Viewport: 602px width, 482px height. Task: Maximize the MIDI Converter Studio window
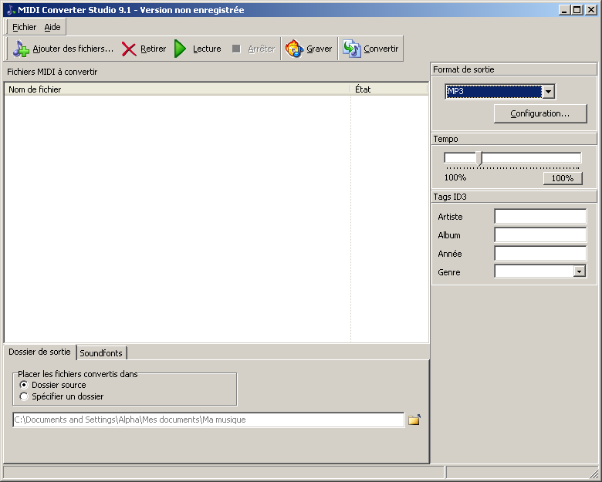pos(577,10)
